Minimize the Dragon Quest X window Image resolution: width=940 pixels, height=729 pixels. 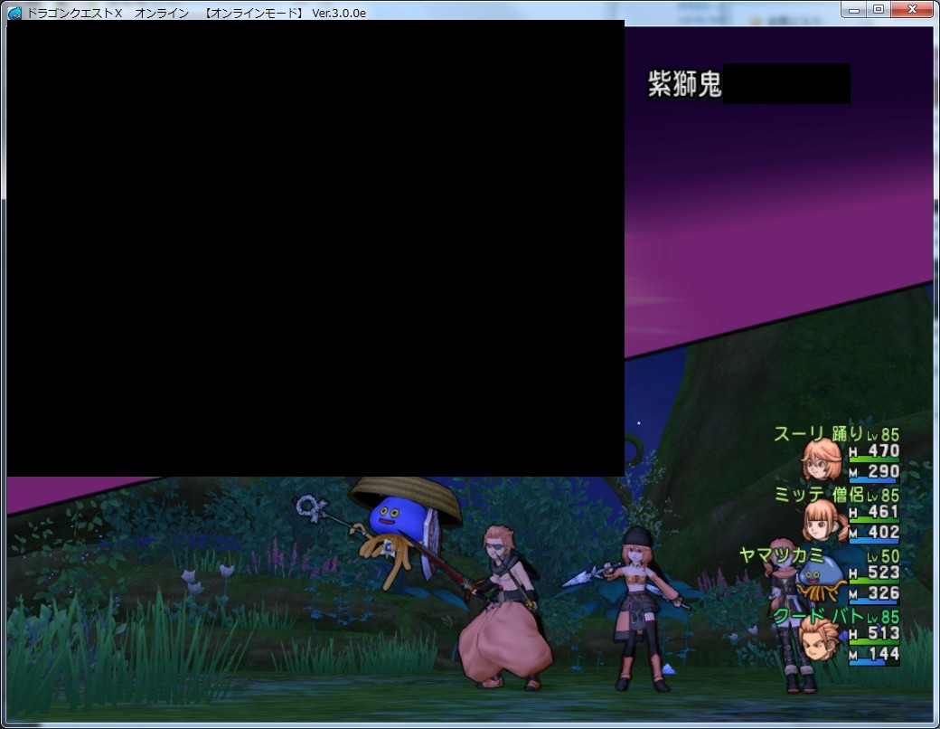point(853,10)
